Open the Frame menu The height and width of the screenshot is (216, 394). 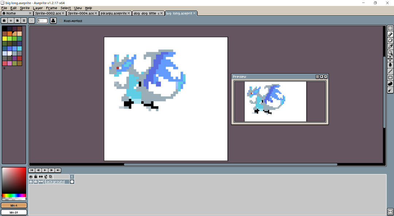pos(51,8)
